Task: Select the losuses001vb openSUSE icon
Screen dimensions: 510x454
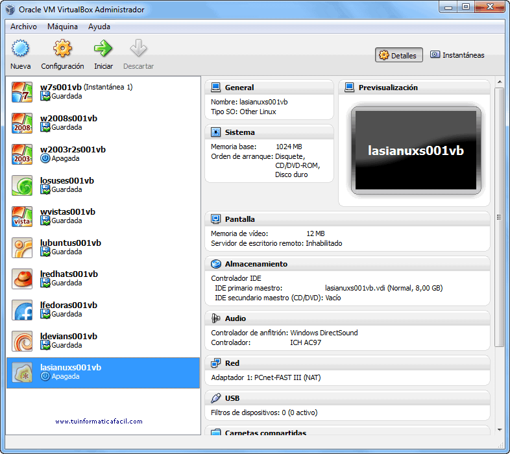Action: coord(22,185)
